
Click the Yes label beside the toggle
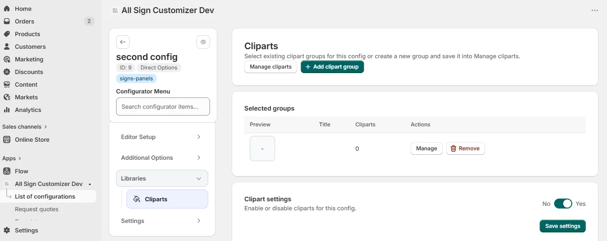click(581, 204)
